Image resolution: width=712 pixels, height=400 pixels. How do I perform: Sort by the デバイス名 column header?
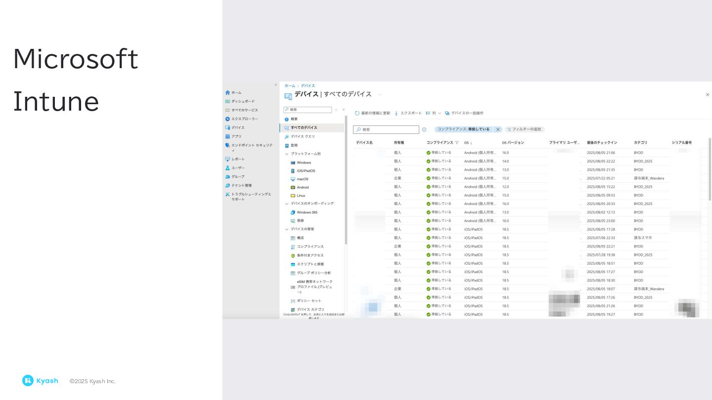click(364, 143)
